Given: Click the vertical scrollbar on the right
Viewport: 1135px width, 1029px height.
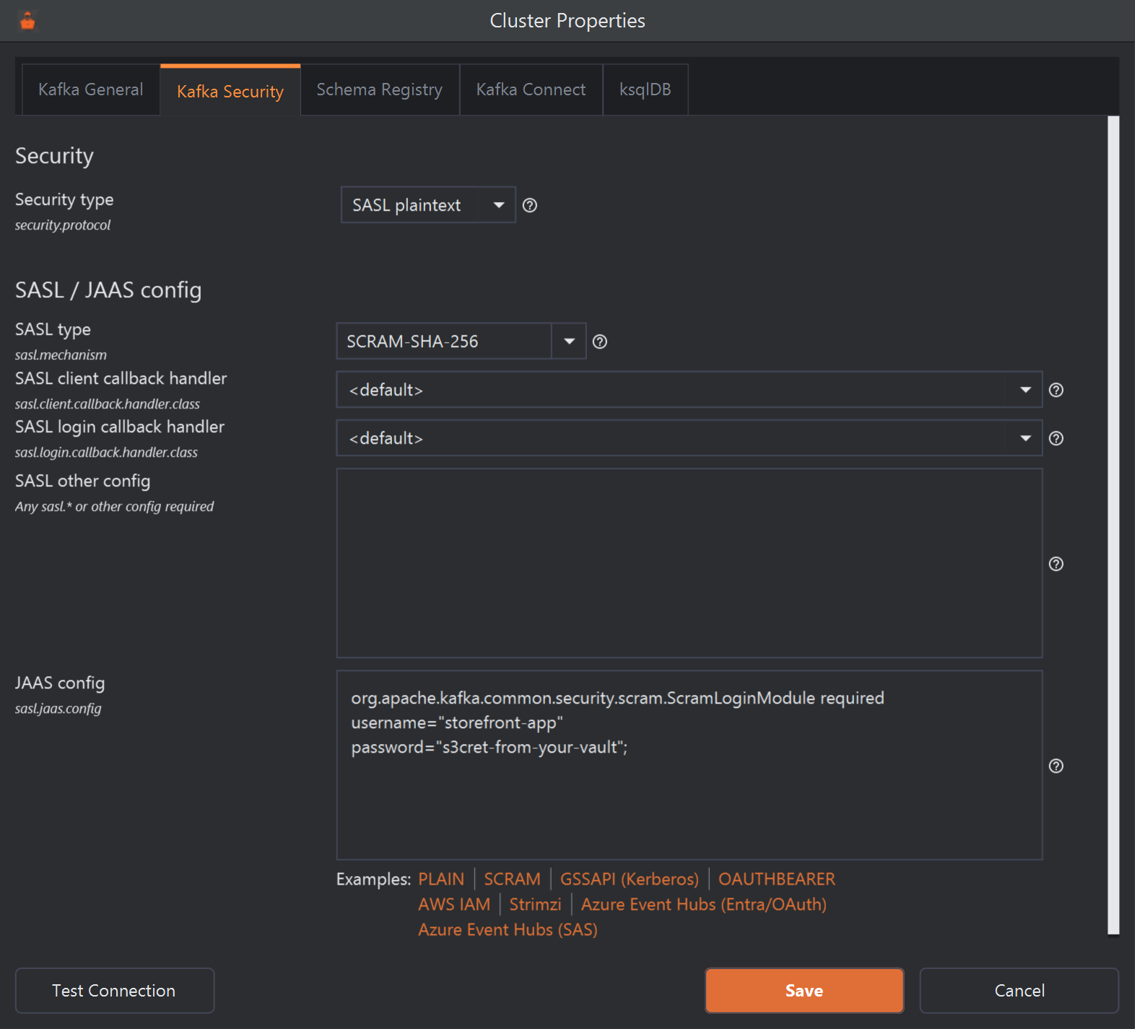Looking at the screenshot, I should (x=1113, y=525).
